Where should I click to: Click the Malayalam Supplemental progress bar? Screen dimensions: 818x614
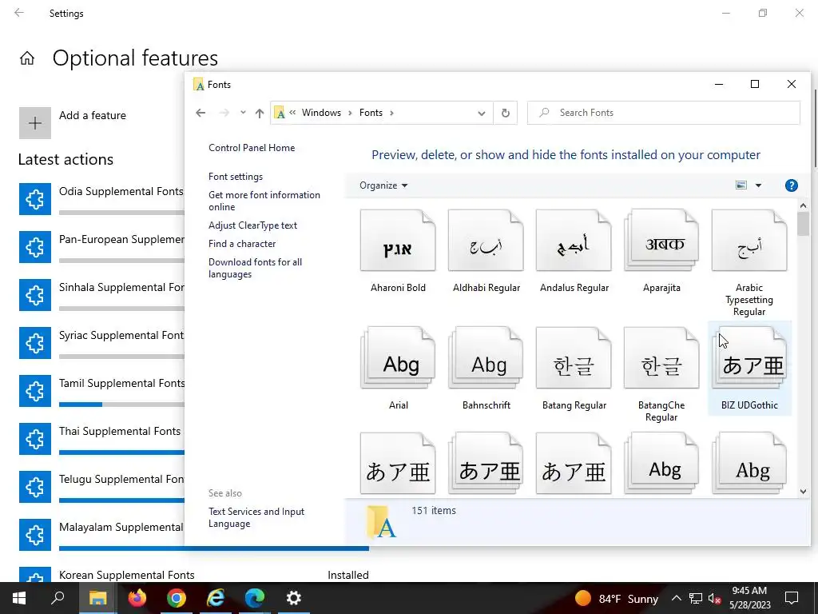[x=214, y=548]
